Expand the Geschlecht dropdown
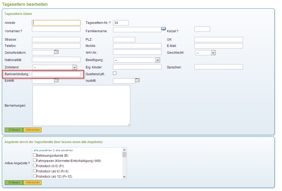 click(213, 53)
